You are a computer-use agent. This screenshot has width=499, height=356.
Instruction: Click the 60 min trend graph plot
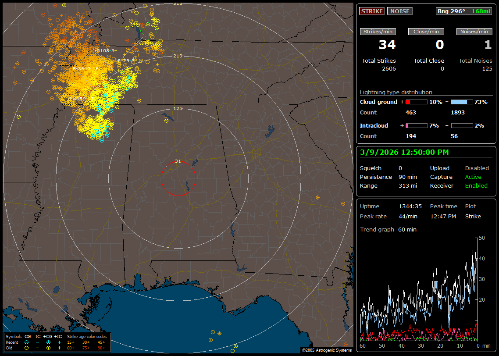[x=419, y=289]
